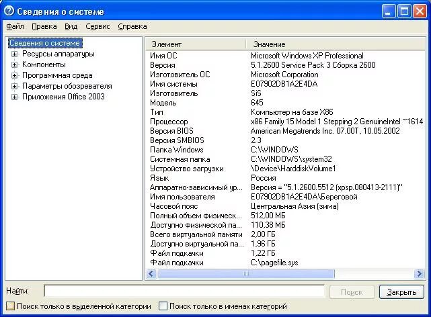
Task: Open the Правка menu
Action: 44,27
